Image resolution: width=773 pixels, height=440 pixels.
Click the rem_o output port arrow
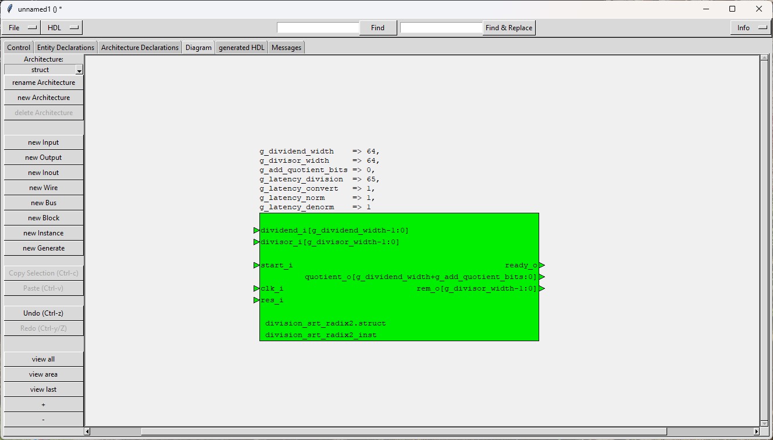pyautogui.click(x=542, y=288)
